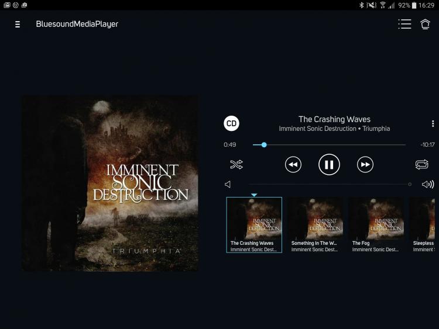
Task: Click Imminent Sonic Destruction • Triumphia subtitle
Action: tap(334, 129)
